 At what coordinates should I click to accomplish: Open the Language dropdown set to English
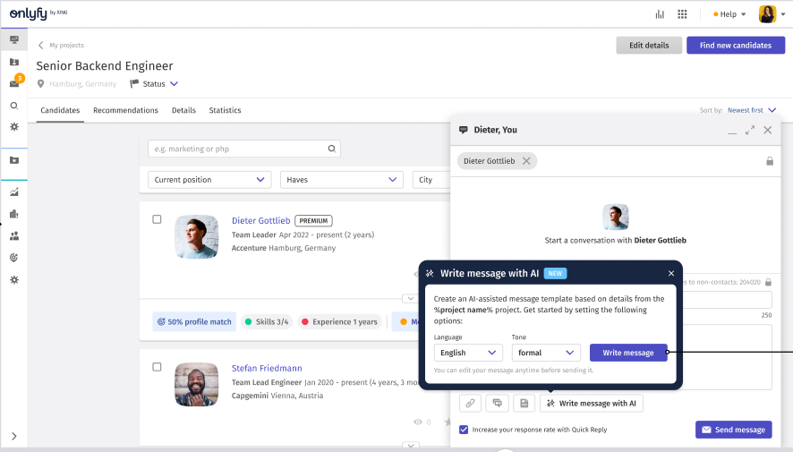pyautogui.click(x=466, y=353)
